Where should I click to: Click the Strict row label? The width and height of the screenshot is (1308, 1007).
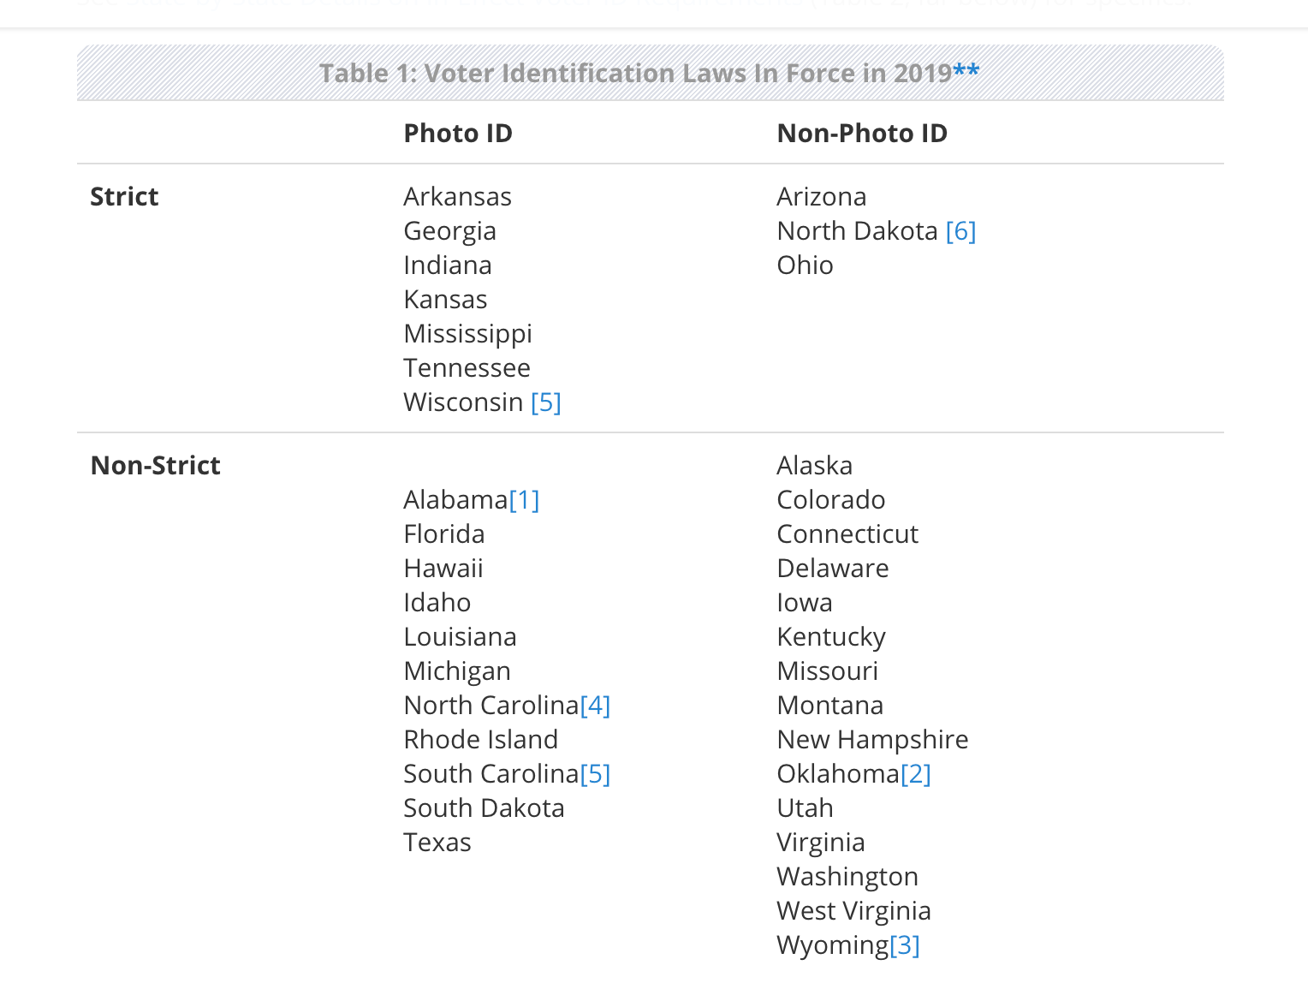tap(124, 197)
